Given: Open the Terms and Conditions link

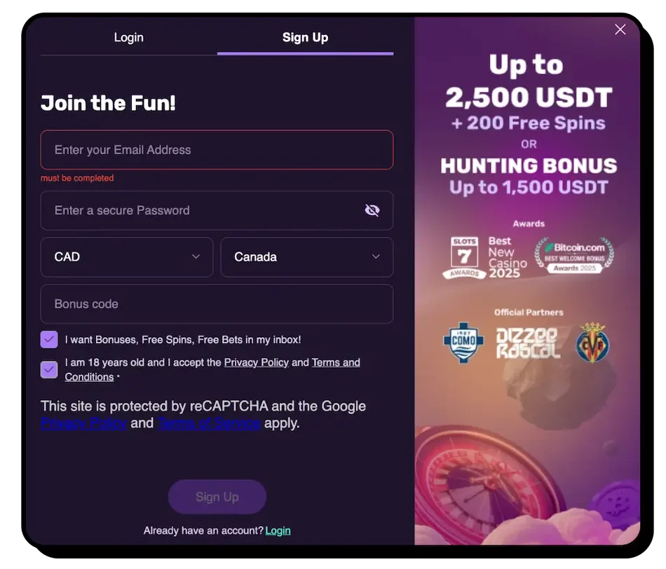Looking at the screenshot, I should 212,369.
